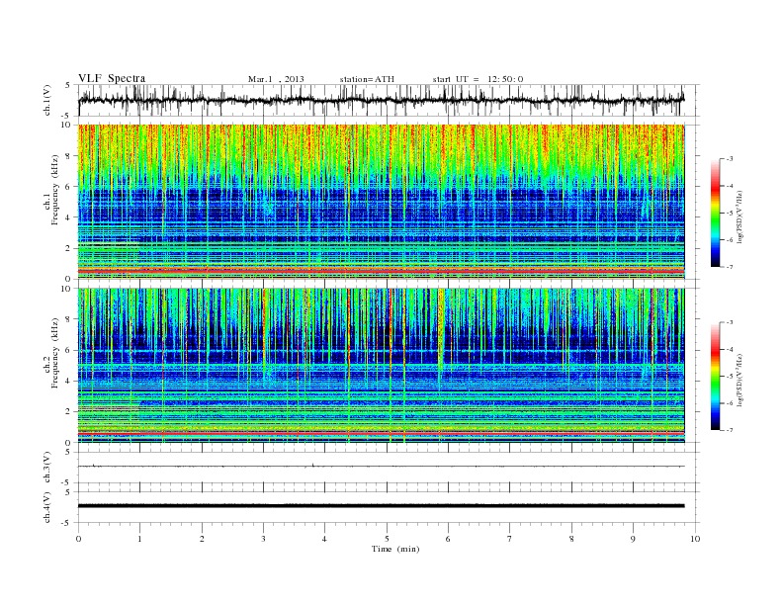The height and width of the screenshot is (605, 783).
Task: Click the "ch.4(V)" axis label
Action: pyautogui.click(x=47, y=507)
